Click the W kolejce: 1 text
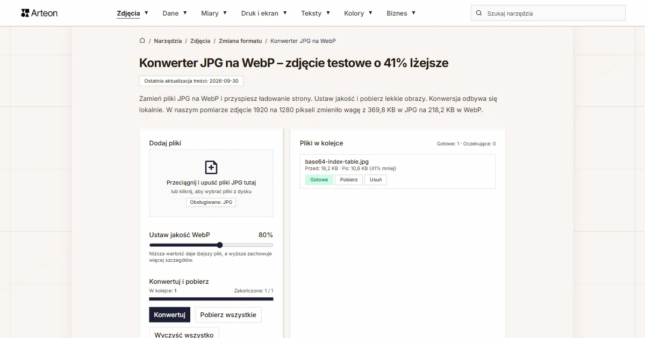Image resolution: width=645 pixels, height=338 pixels. (x=163, y=291)
